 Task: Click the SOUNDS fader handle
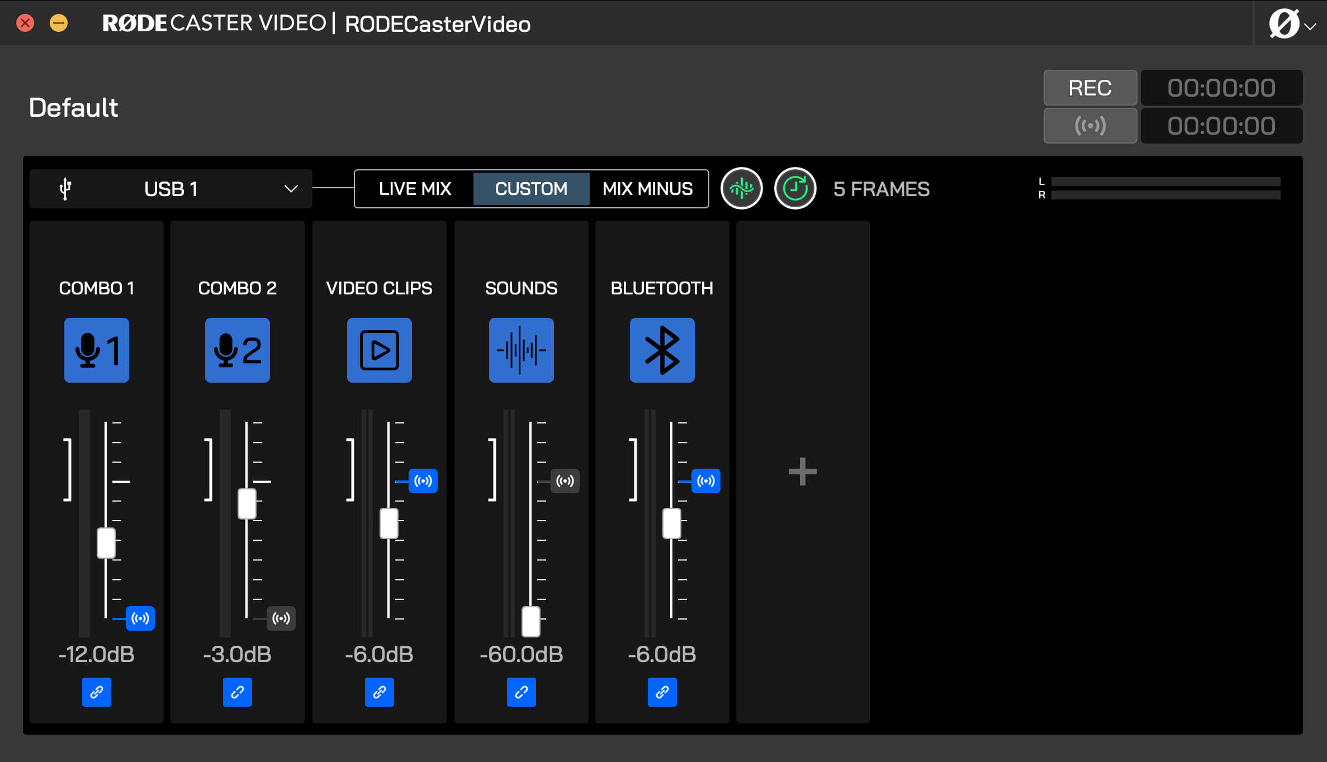tap(531, 621)
